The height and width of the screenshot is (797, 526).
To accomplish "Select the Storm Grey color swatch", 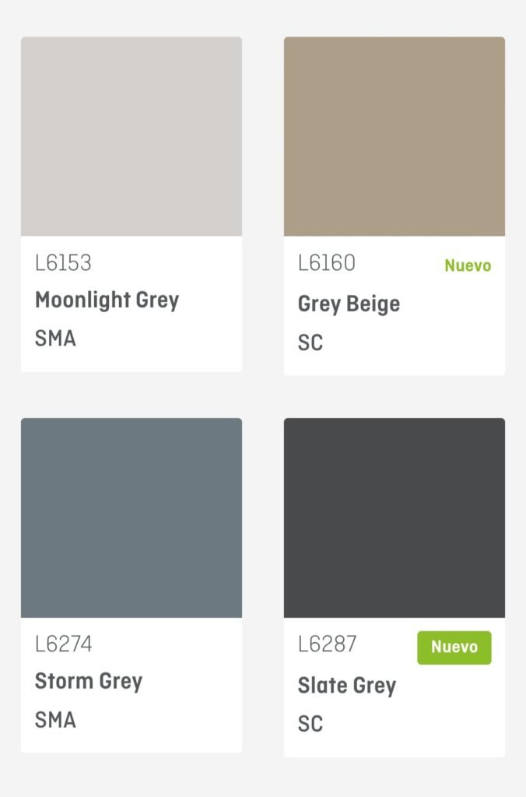I will coord(131,518).
